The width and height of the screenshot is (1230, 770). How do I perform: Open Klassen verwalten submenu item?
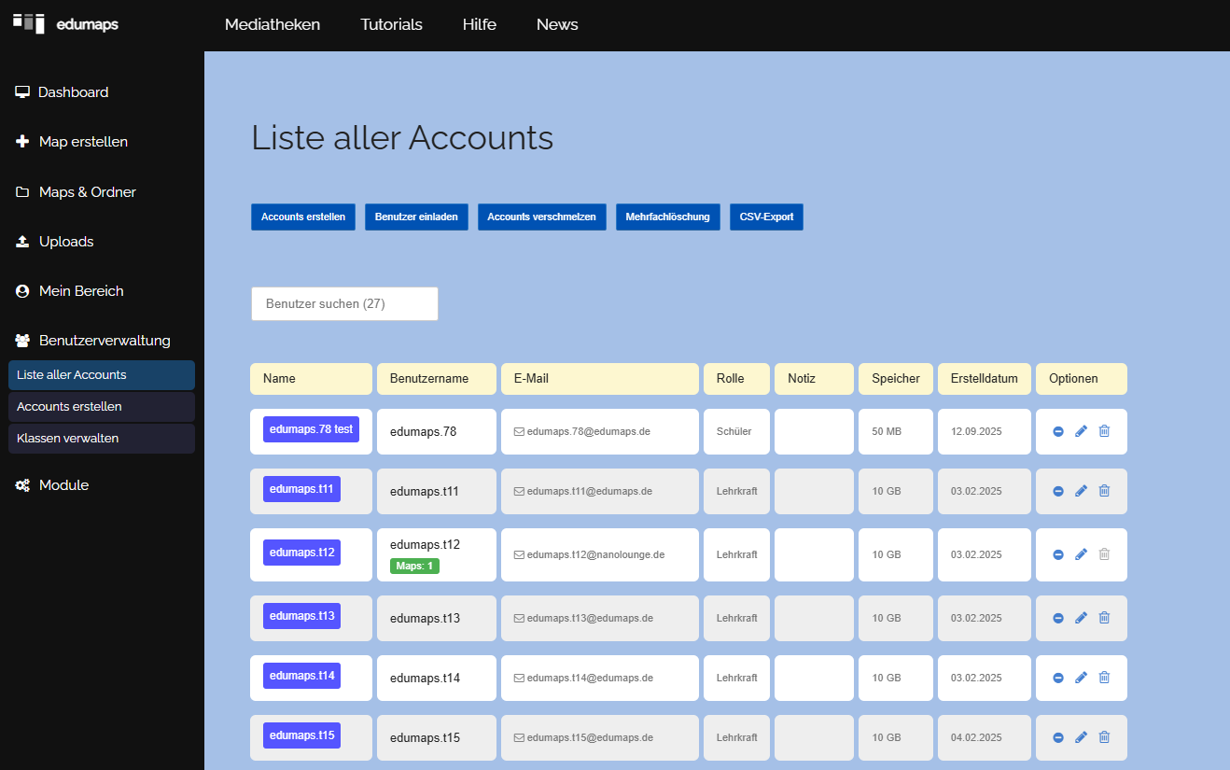click(67, 438)
